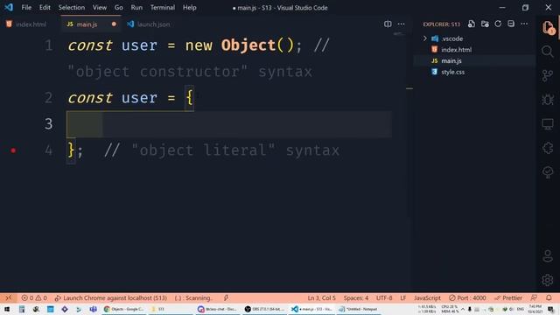Click the Prettier status button
The image size is (560, 315).
[508, 297]
